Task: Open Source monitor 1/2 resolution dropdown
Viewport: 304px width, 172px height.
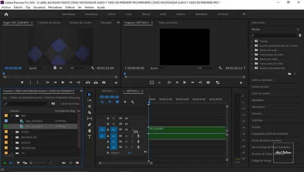Action: point(79,68)
